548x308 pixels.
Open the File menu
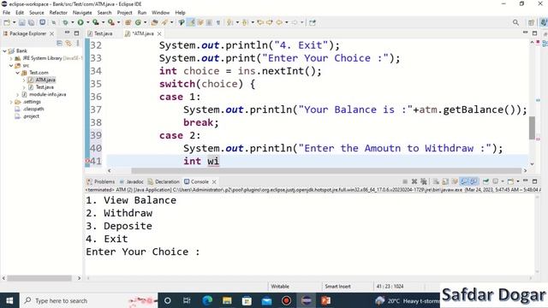pos(6,13)
